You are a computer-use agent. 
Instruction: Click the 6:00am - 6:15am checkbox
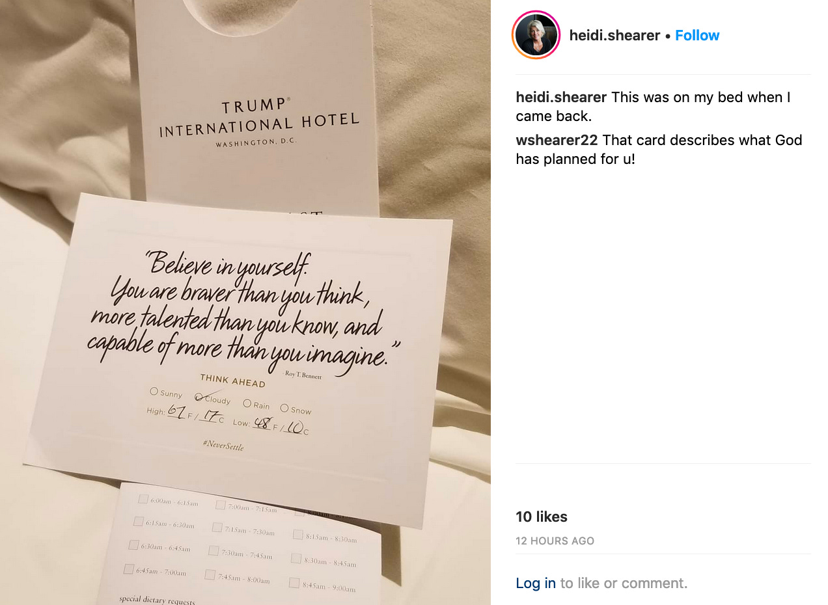[143, 499]
